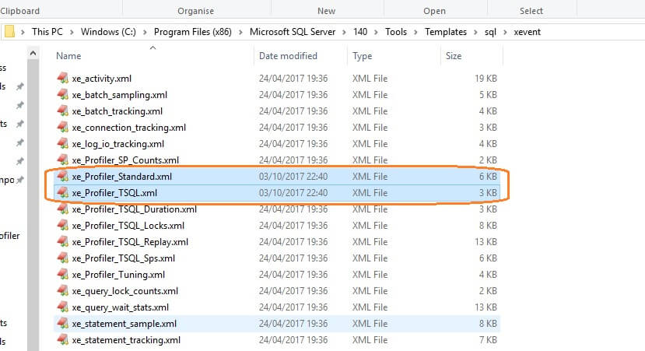
Task: Sort files by the Size column
Action: click(x=453, y=56)
